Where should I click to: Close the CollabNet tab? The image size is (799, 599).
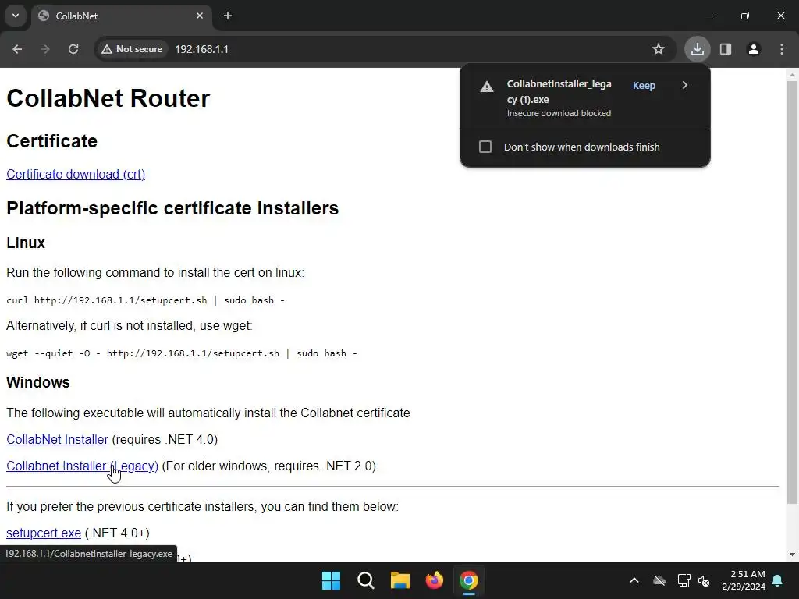click(x=200, y=16)
